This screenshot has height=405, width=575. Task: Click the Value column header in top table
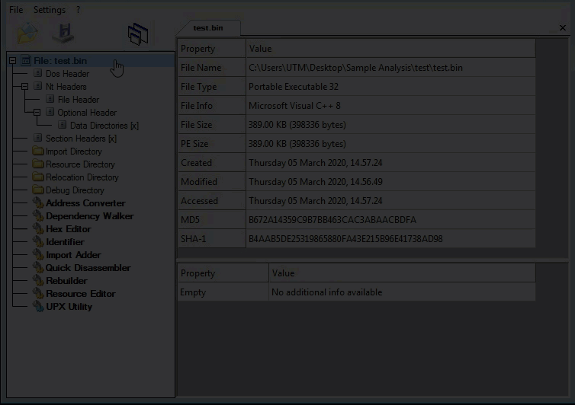click(390, 48)
